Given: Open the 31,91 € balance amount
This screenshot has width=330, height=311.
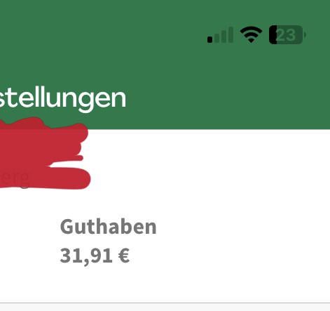Looking at the screenshot, I should (x=95, y=256).
